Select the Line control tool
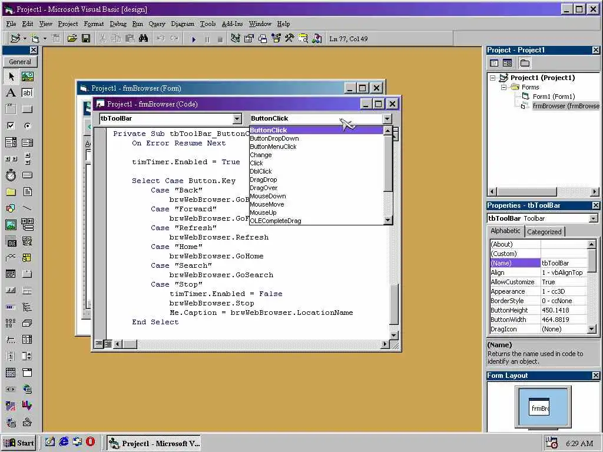603x452 pixels. point(27,208)
